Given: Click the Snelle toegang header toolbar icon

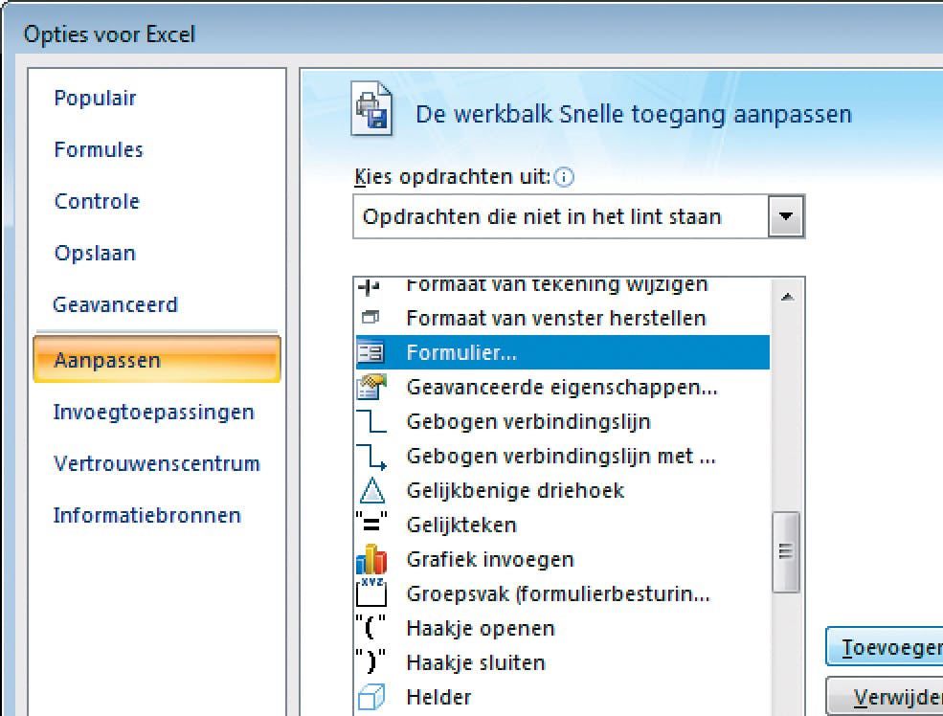Looking at the screenshot, I should coord(371,108).
